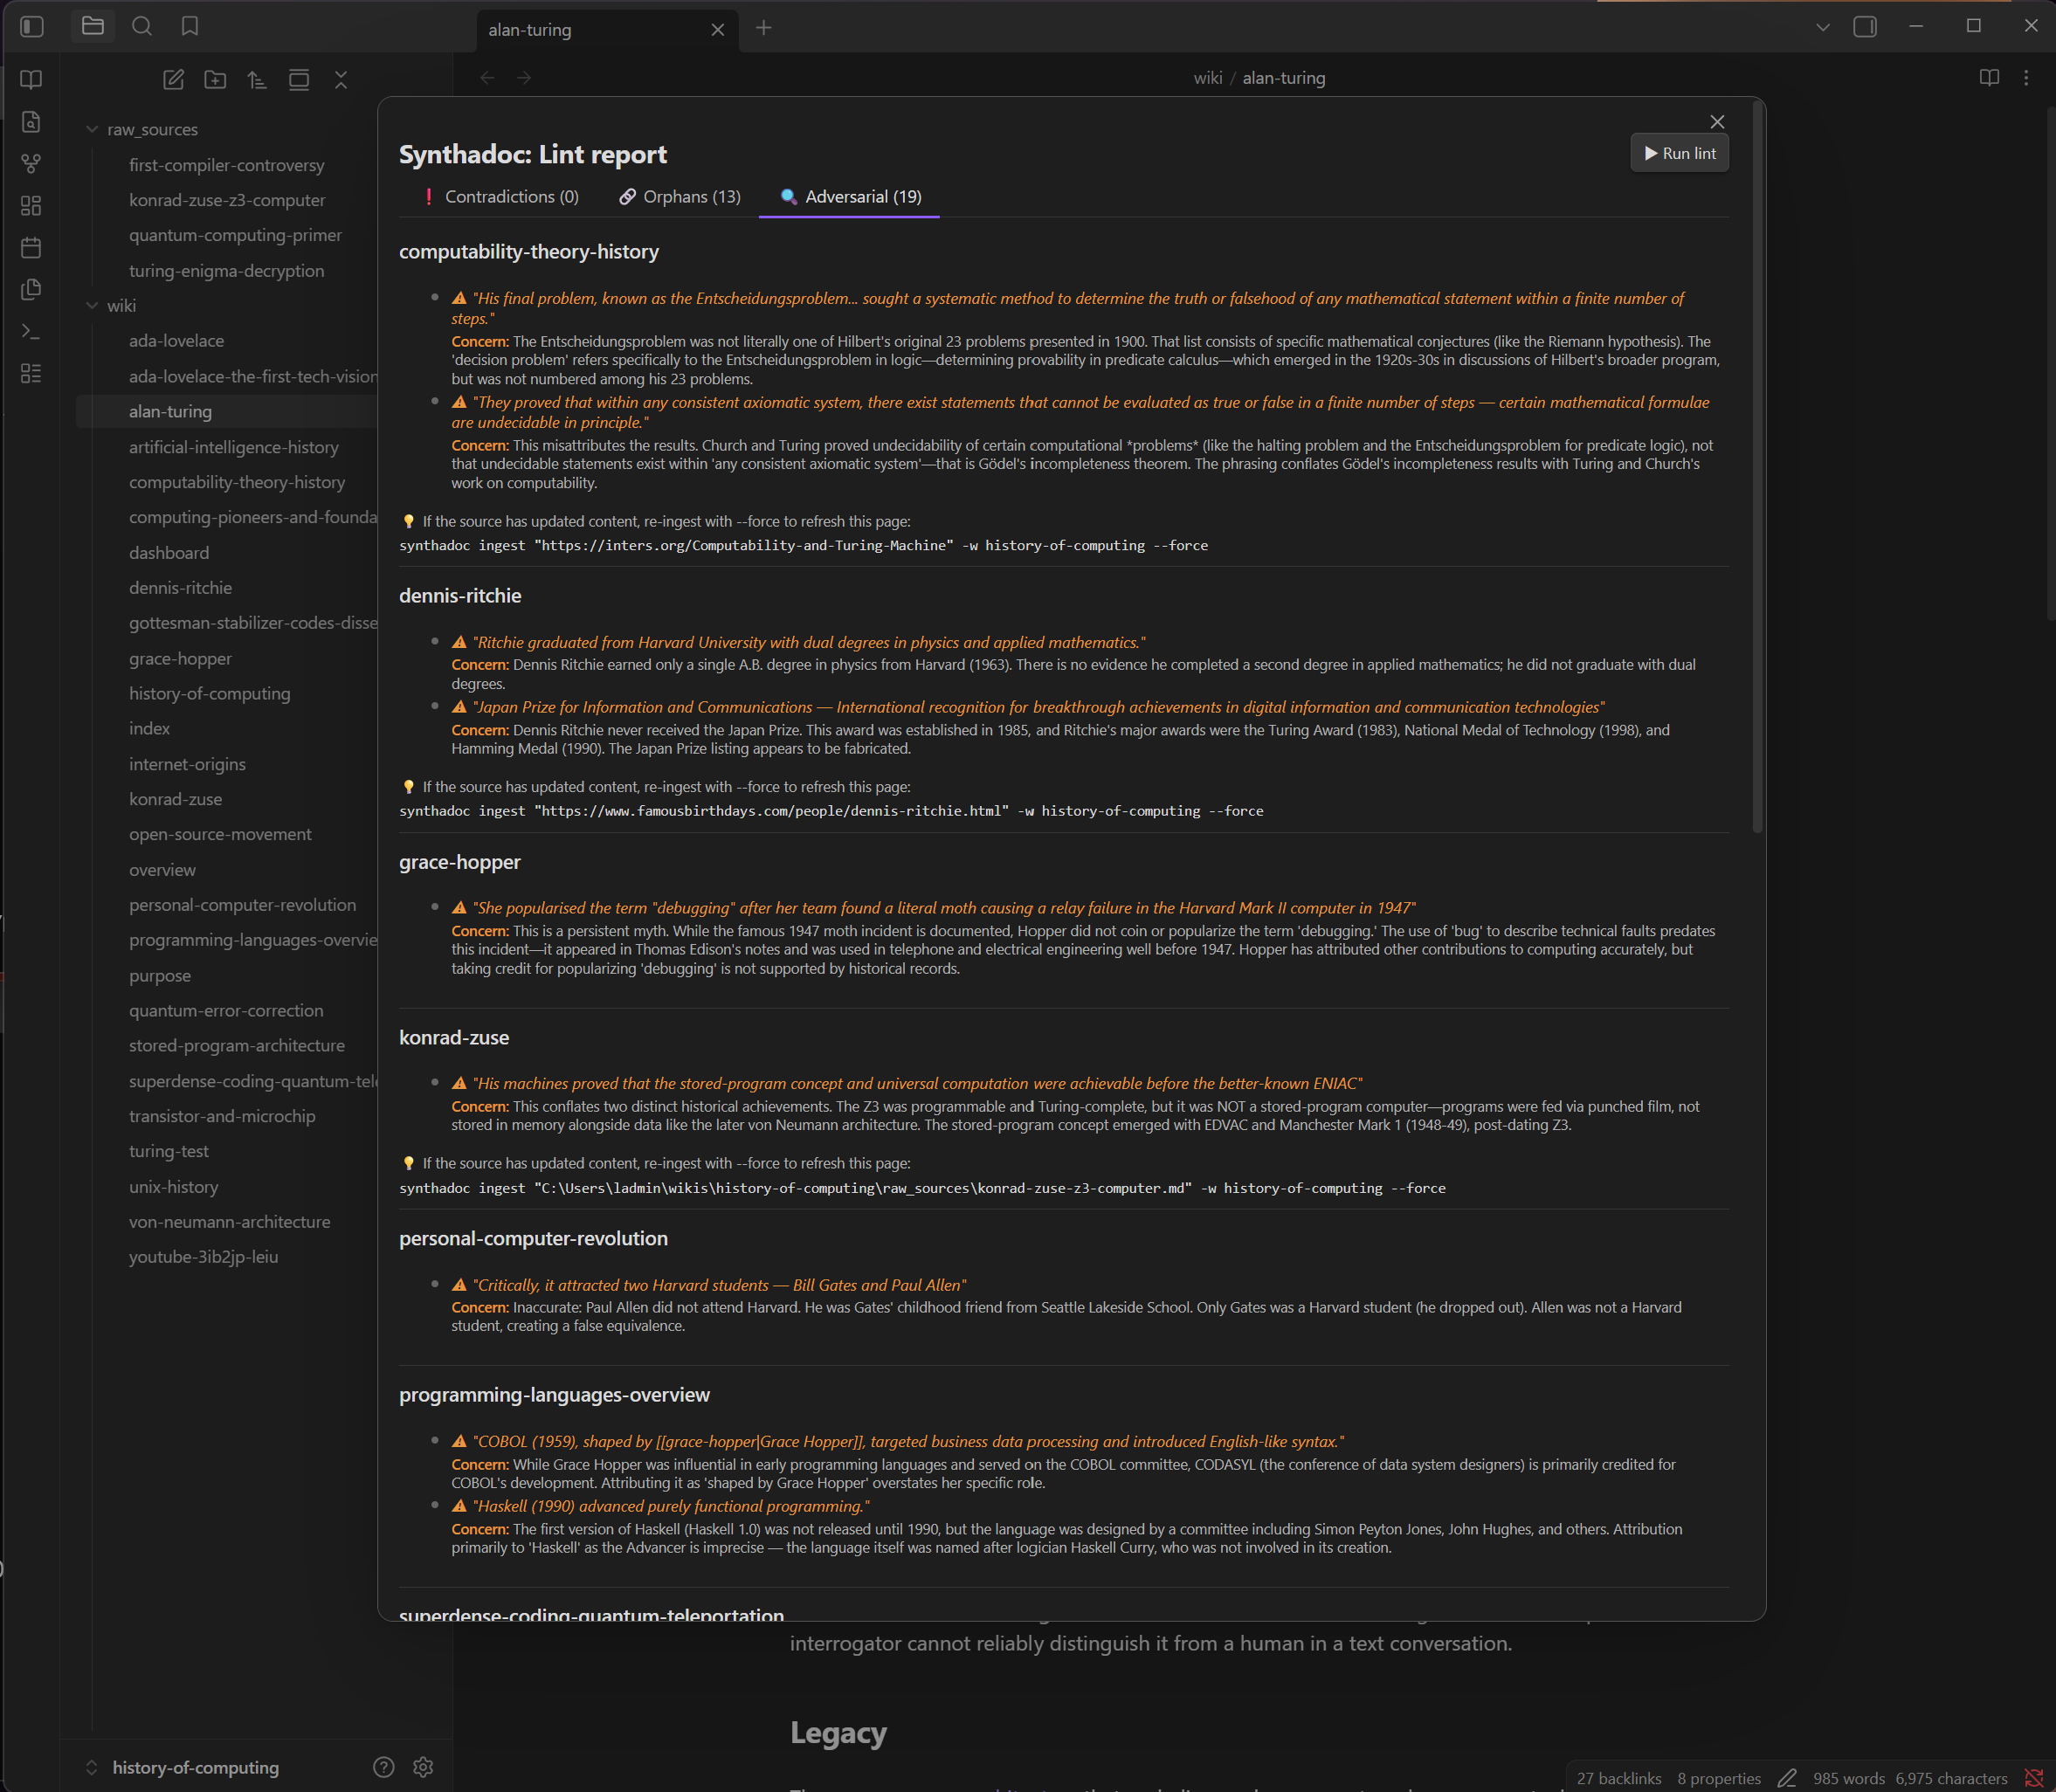Click the Run lint button

point(1680,153)
